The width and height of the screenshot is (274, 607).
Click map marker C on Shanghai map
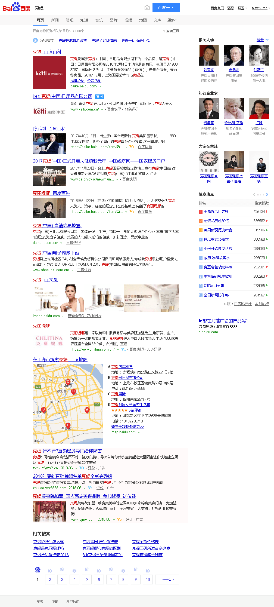(x=68, y=382)
